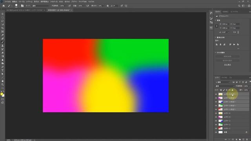
Task: Select the Eraser tool
Action: [x=2, y=53]
